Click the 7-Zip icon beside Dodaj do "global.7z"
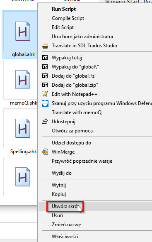Screen dimensions: 152x242 click(45, 76)
